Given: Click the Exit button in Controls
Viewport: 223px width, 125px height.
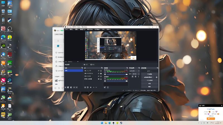Looking at the screenshot, I should pos(149,87).
